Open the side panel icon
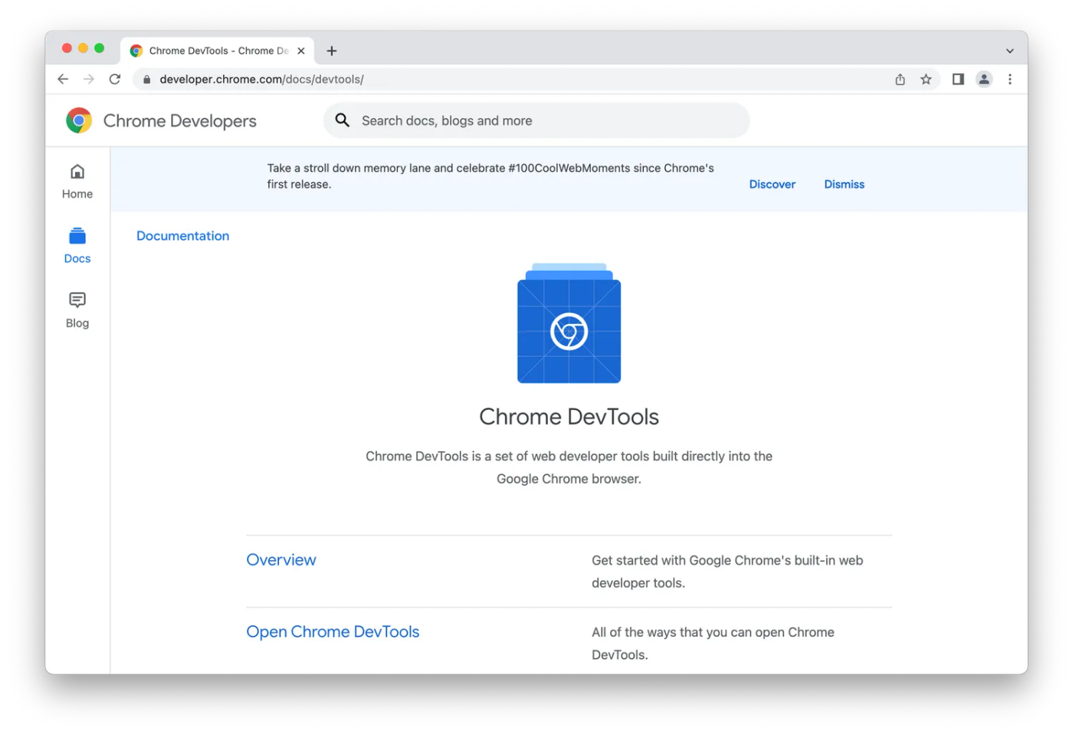This screenshot has width=1073, height=734. [x=957, y=79]
